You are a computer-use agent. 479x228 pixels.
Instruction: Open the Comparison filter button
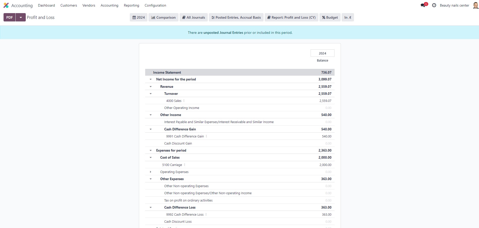163,17
